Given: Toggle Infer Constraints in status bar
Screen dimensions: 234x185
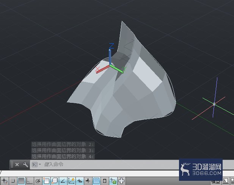Looking at the screenshot, I should [5, 181].
